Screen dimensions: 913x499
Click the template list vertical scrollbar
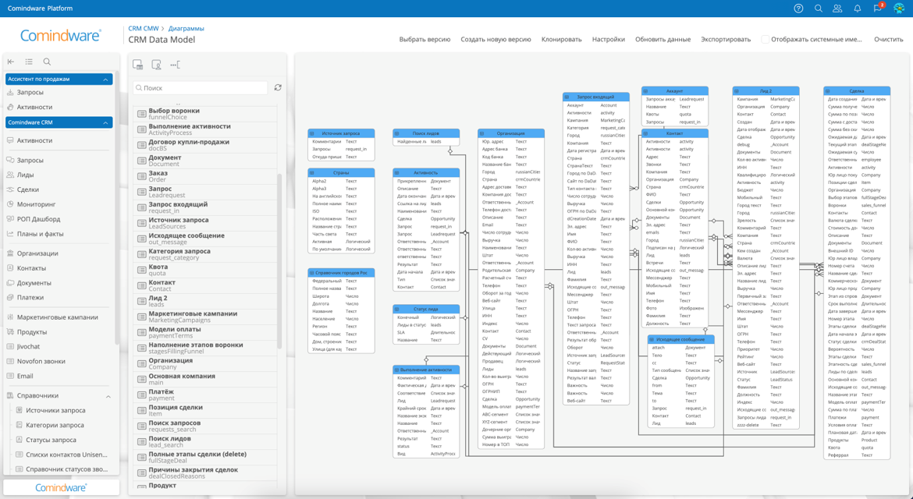coord(279,262)
